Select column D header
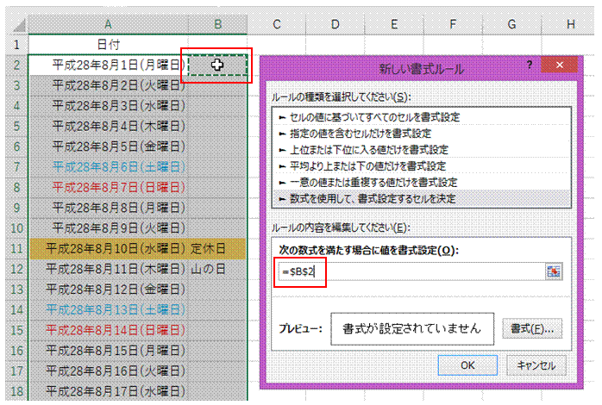Image resolution: width=602 pixels, height=405 pixels. (x=335, y=25)
